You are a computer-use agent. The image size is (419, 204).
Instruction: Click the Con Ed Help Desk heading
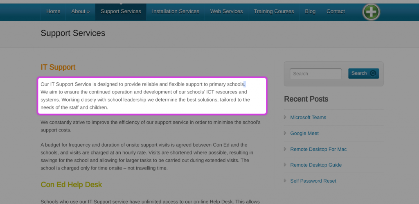[x=71, y=185]
